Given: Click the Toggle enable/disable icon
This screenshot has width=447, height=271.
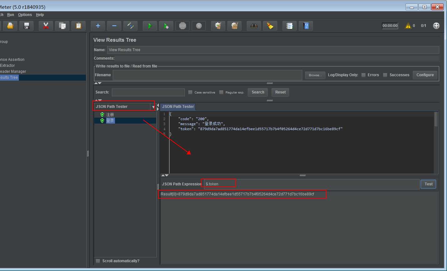Looking at the screenshot, I should (x=131, y=26).
